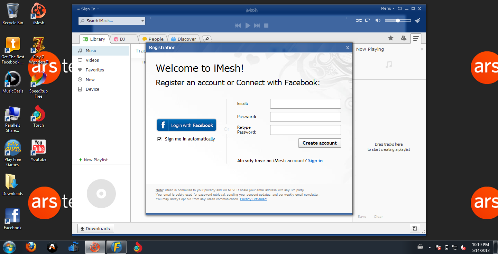
Task: Switch to the Library tab
Action: (x=94, y=39)
